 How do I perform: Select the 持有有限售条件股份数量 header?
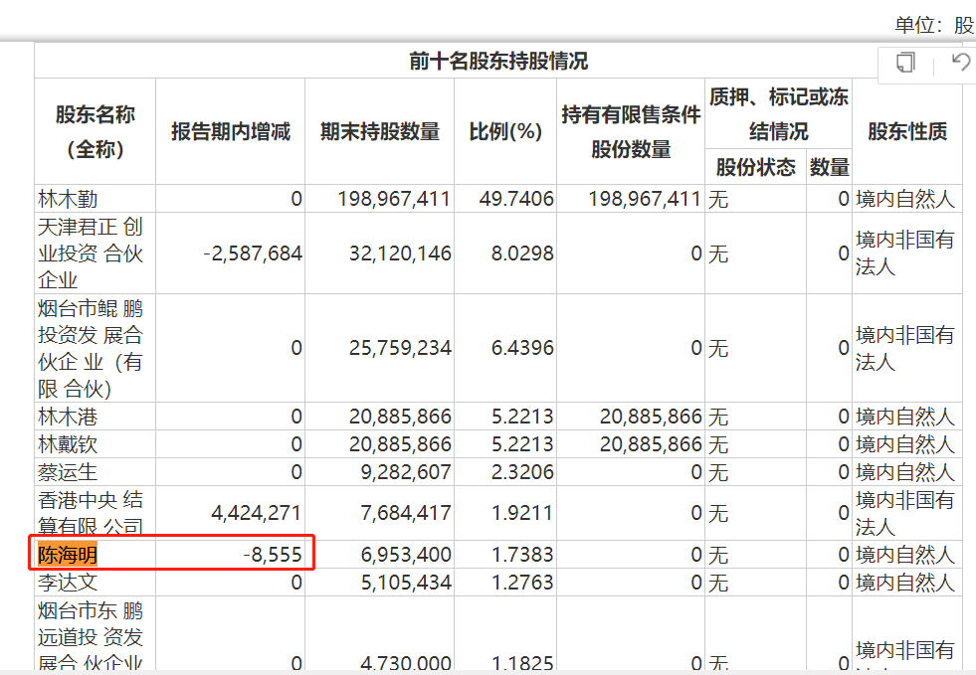(x=630, y=131)
